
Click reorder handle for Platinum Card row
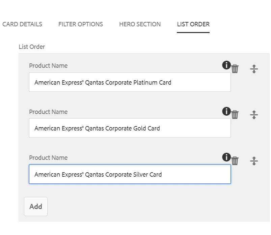(x=254, y=69)
